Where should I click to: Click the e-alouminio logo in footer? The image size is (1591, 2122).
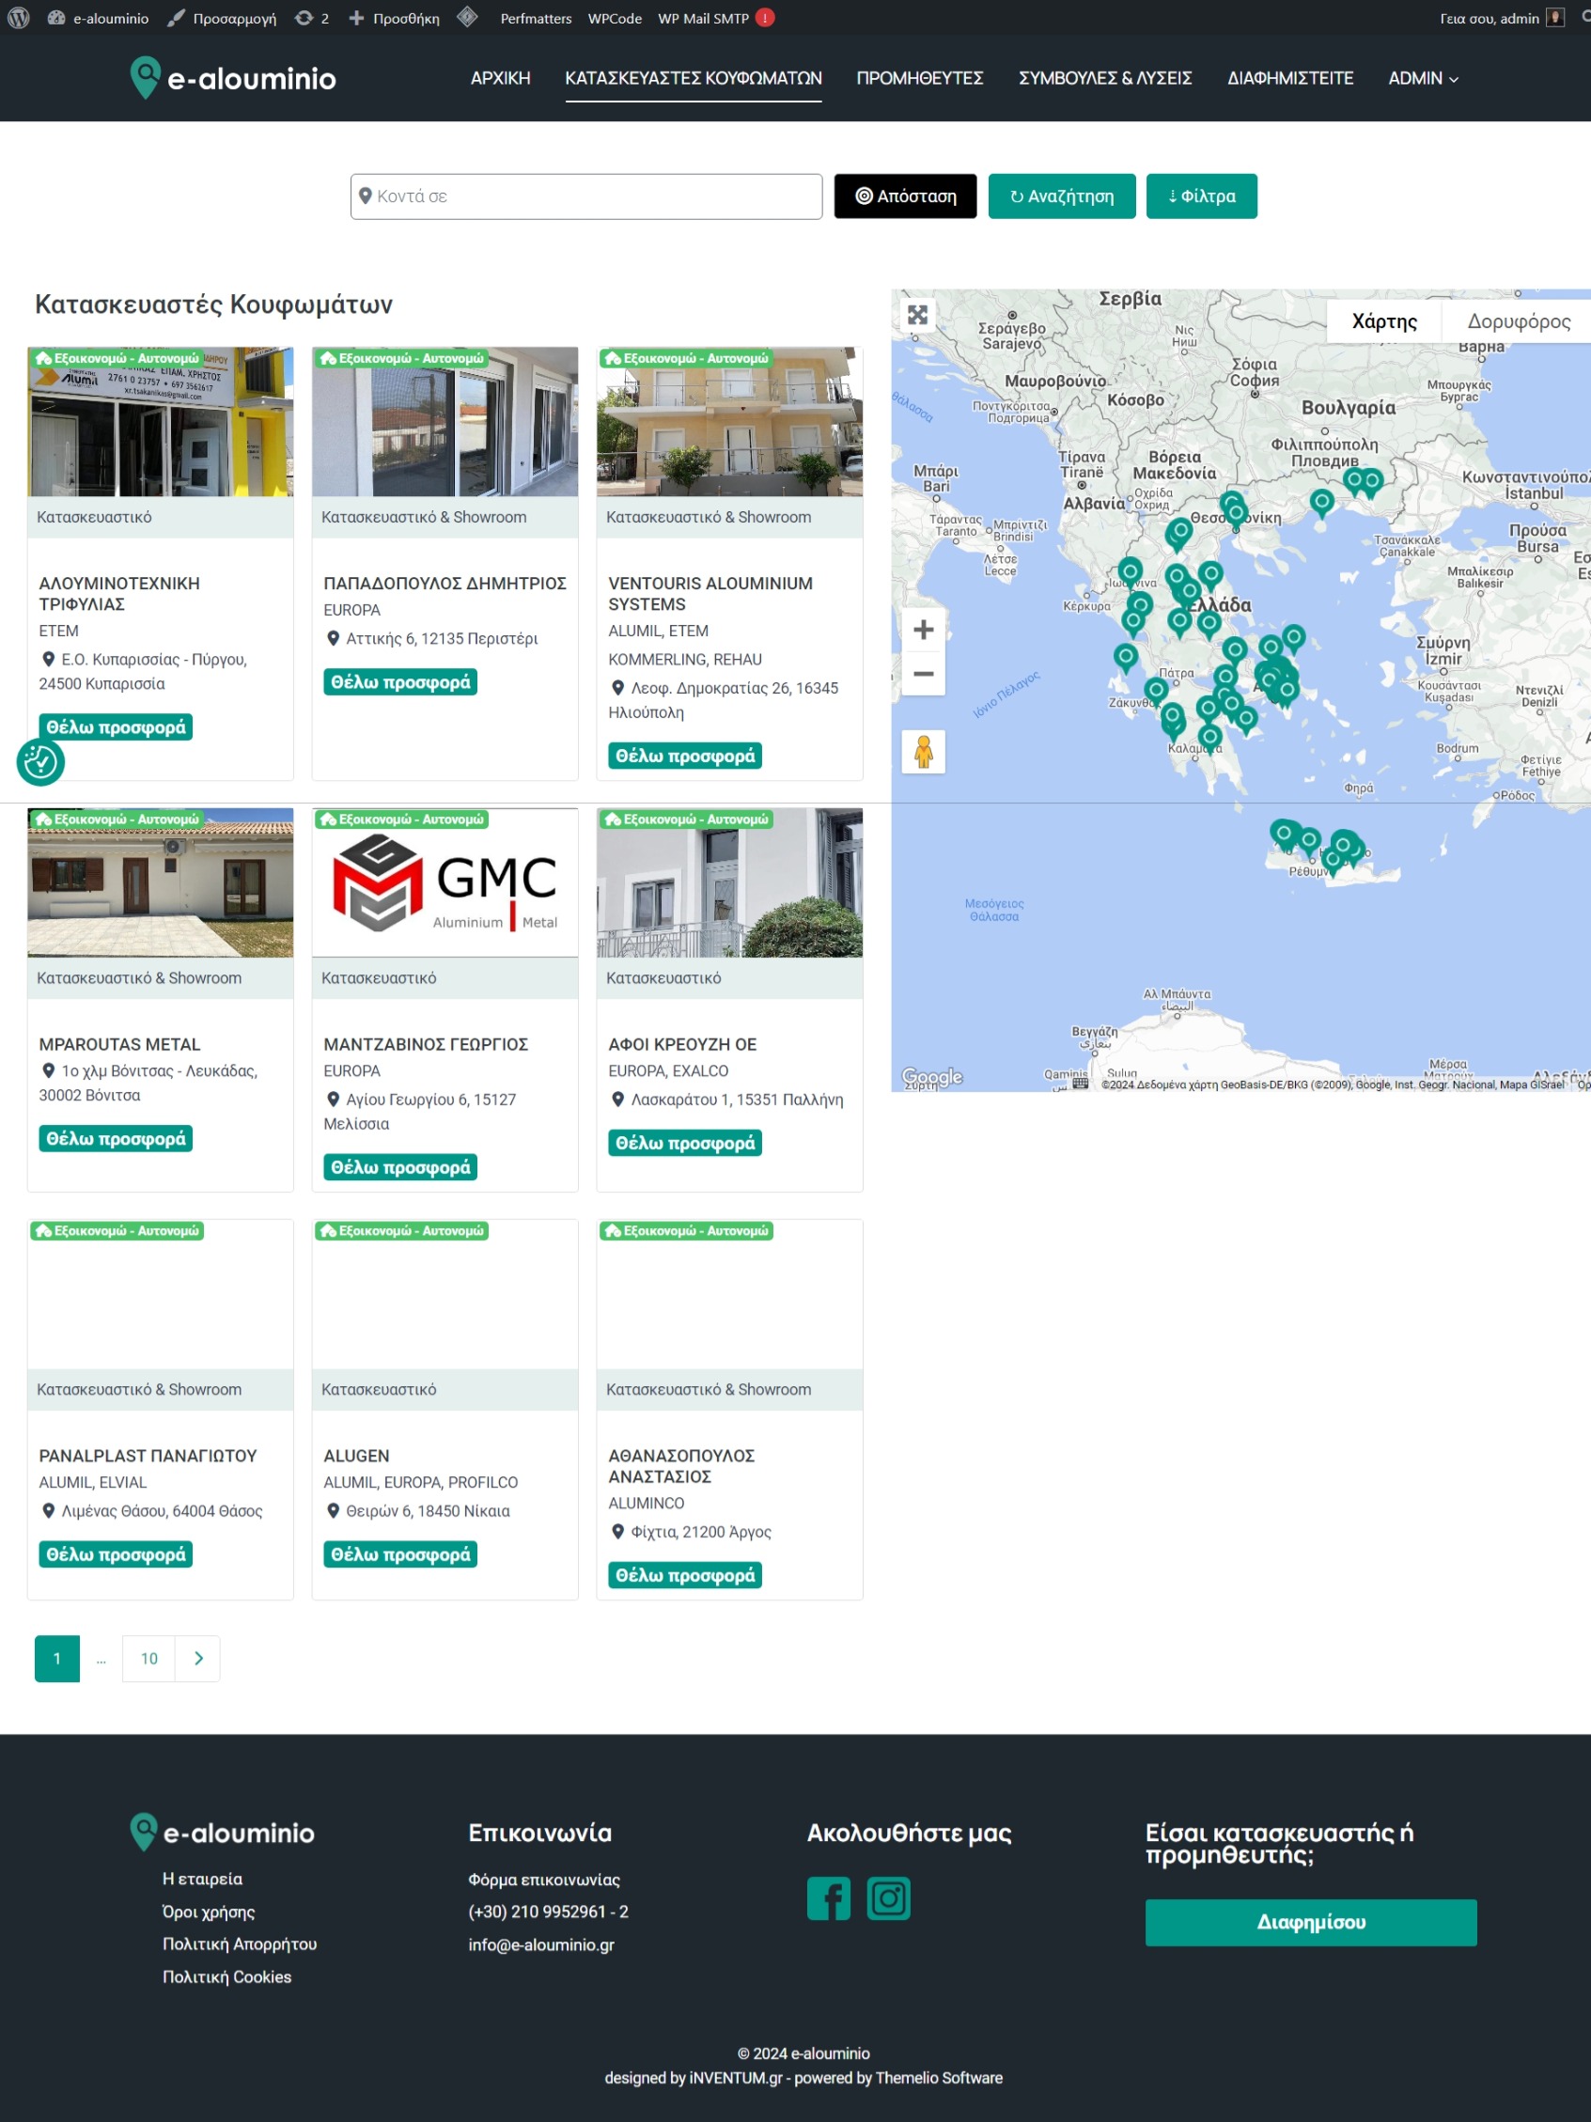click(x=223, y=1833)
